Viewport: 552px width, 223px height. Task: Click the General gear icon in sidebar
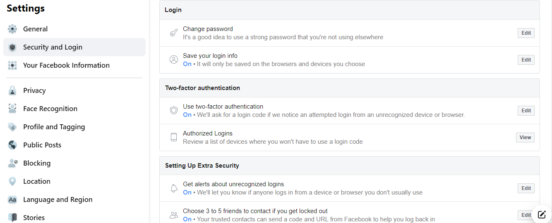pyautogui.click(x=12, y=29)
